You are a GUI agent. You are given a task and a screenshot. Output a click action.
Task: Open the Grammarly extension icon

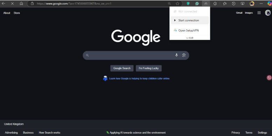(197, 3)
